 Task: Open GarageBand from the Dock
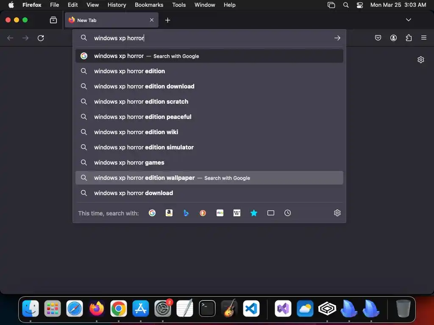[229, 308]
